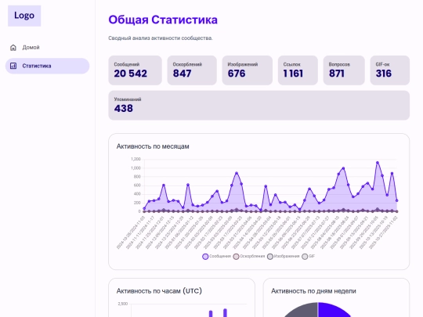
Task: Click the house icon in the sidebar
Action: pos(13,48)
